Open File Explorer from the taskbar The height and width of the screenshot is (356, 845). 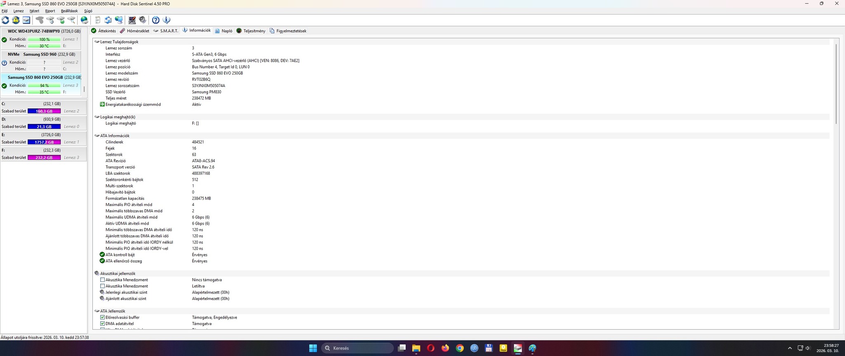click(416, 348)
